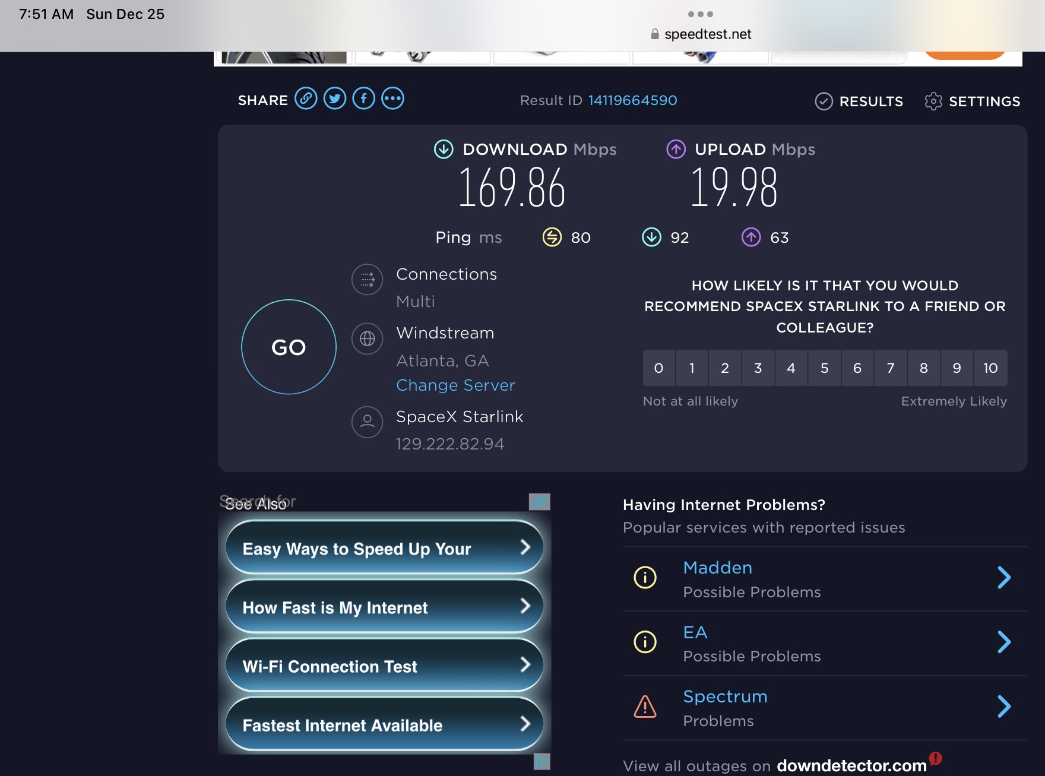Viewport: 1045px width, 776px height.
Task: Click the orange banner ad button
Action: (x=965, y=55)
